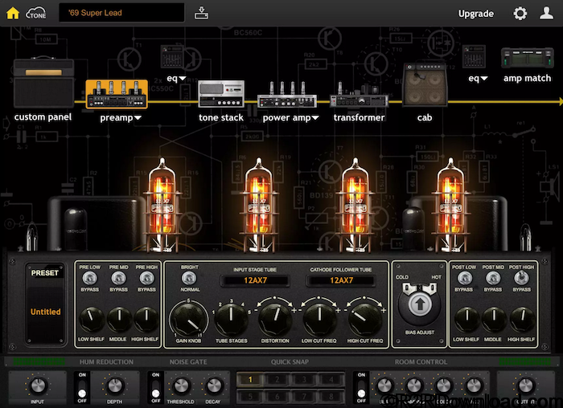This screenshot has width=563, height=408.
Task: Expand the eq dropdown next to amp match
Action: pos(484,78)
